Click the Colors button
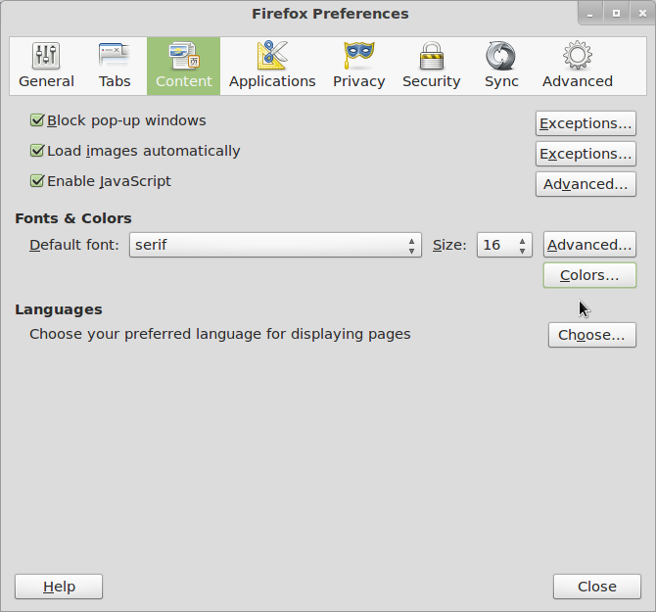The width and height of the screenshot is (656, 612). click(x=589, y=275)
